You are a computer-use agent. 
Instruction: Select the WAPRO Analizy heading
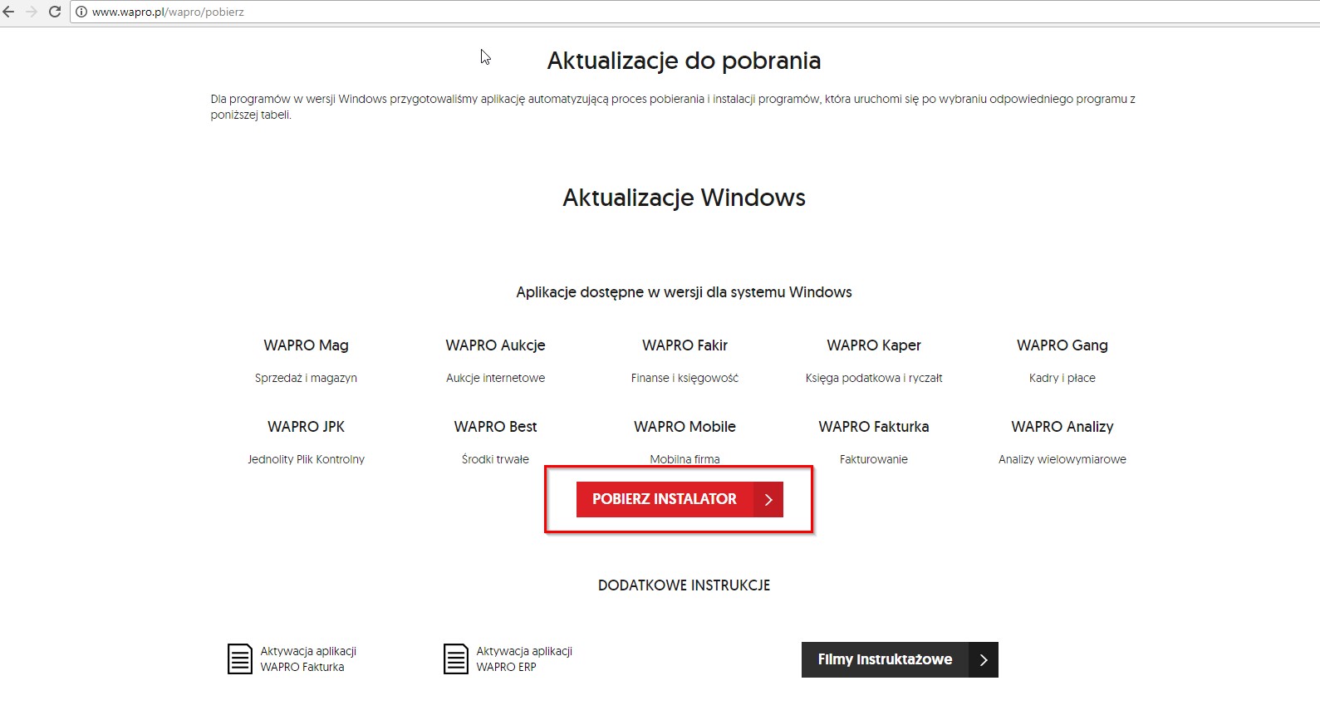tap(1062, 427)
